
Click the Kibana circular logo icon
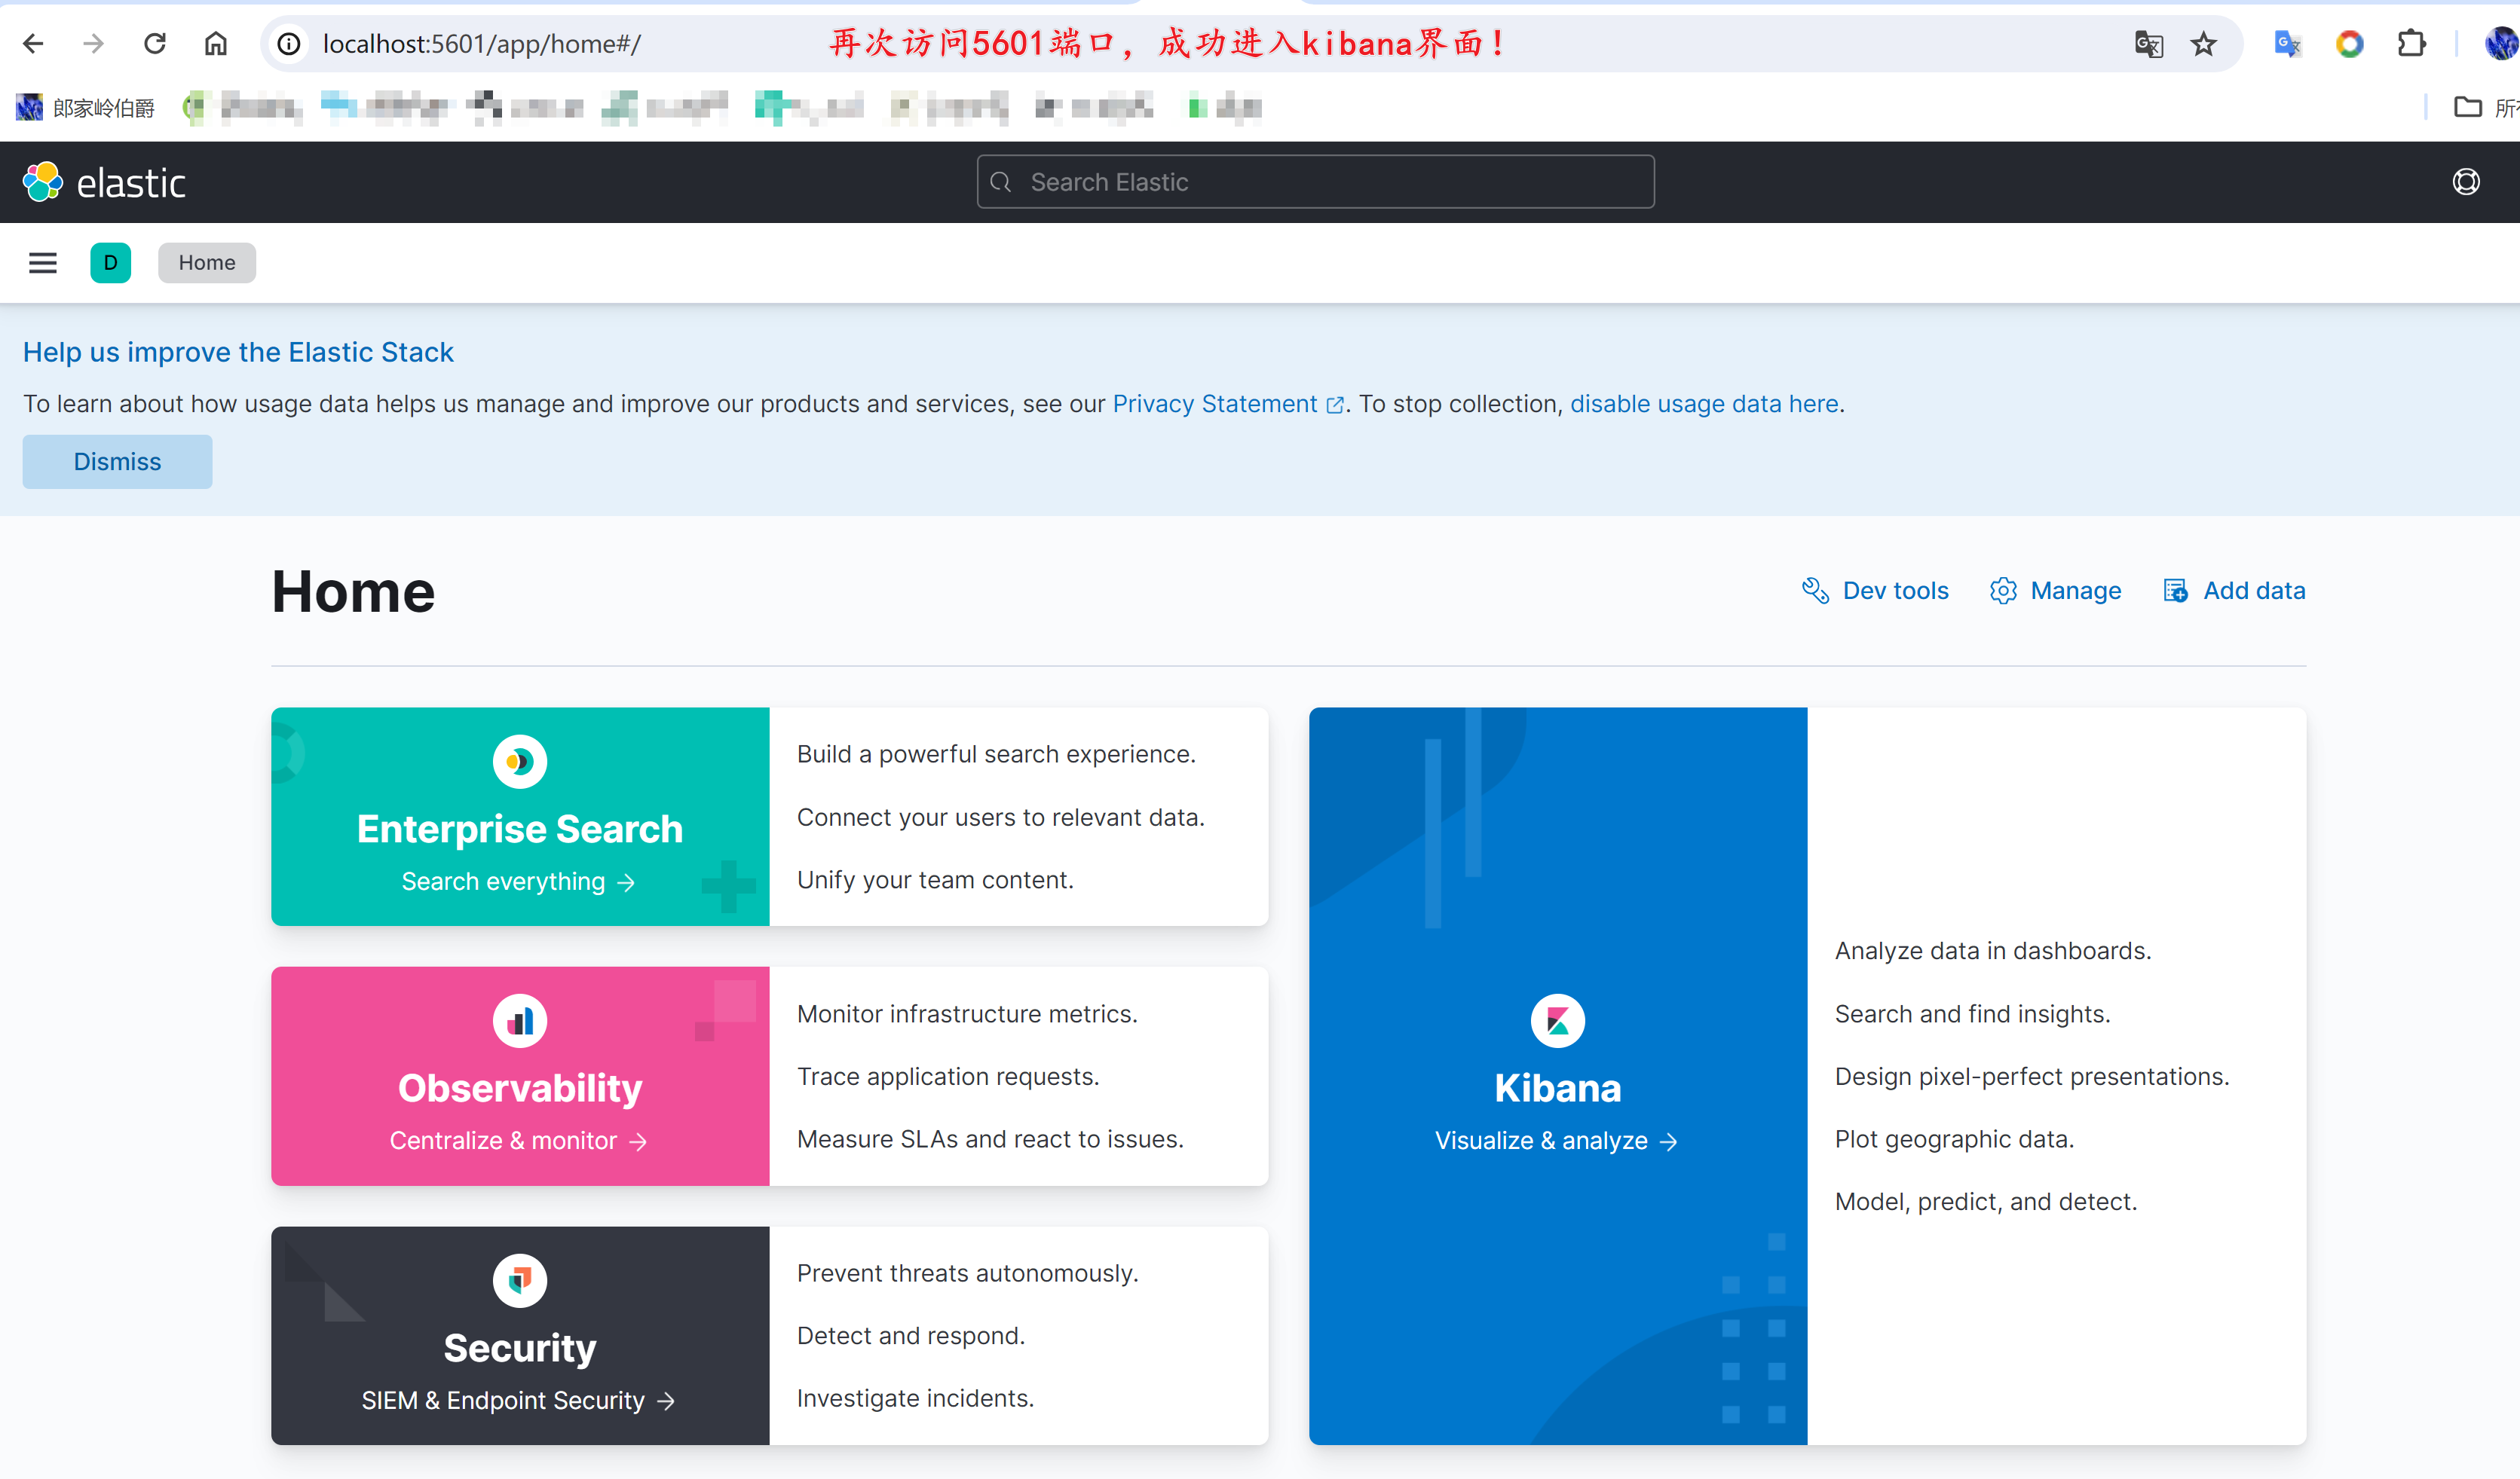[x=1558, y=1022]
